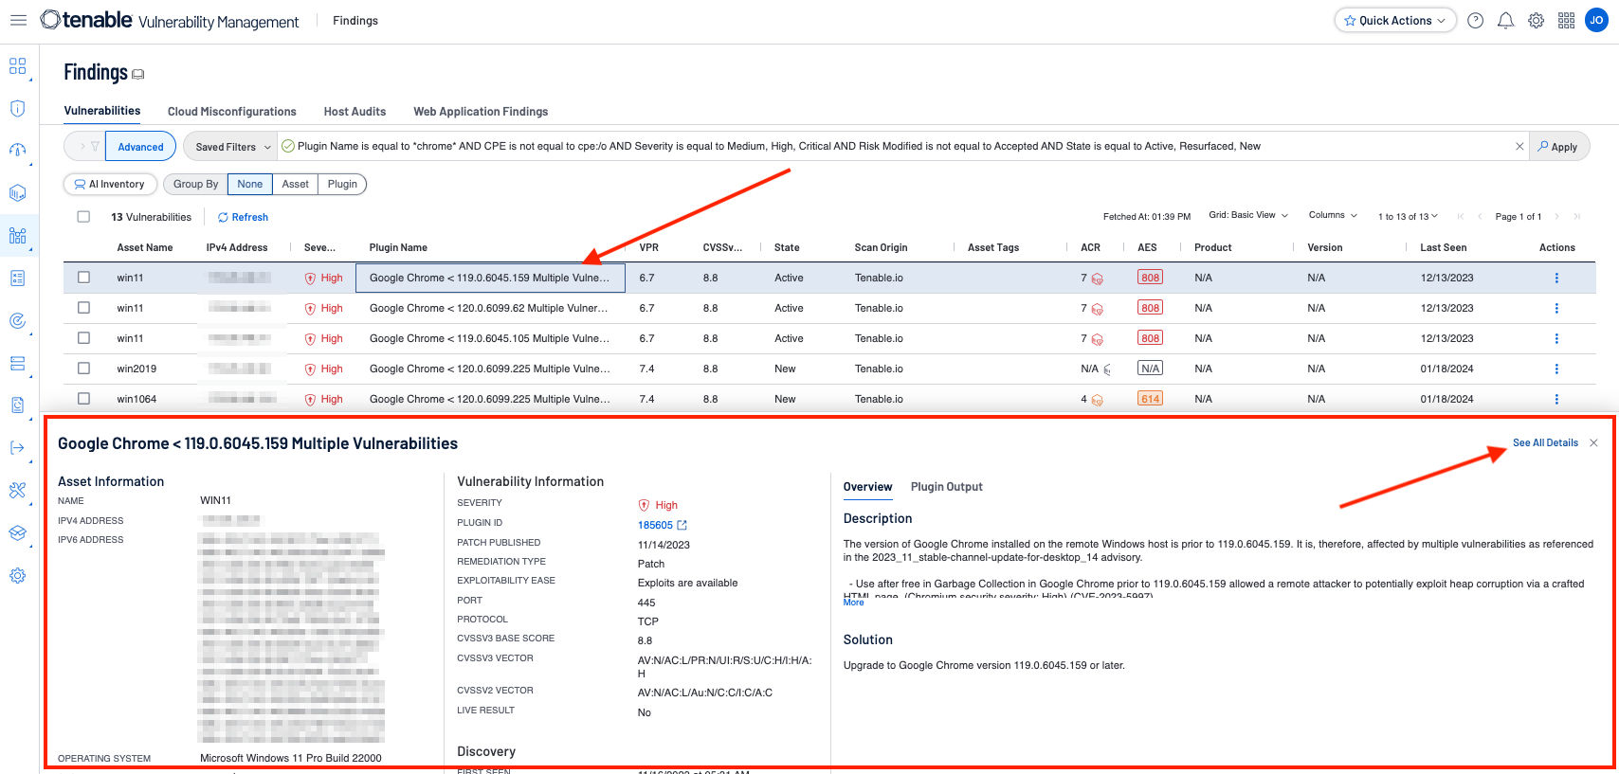
Task: Select the win1064 row checkbox
Action: coord(83,399)
